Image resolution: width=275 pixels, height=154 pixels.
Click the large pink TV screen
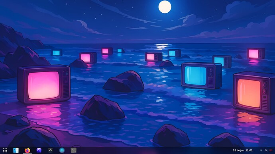coord(43,86)
